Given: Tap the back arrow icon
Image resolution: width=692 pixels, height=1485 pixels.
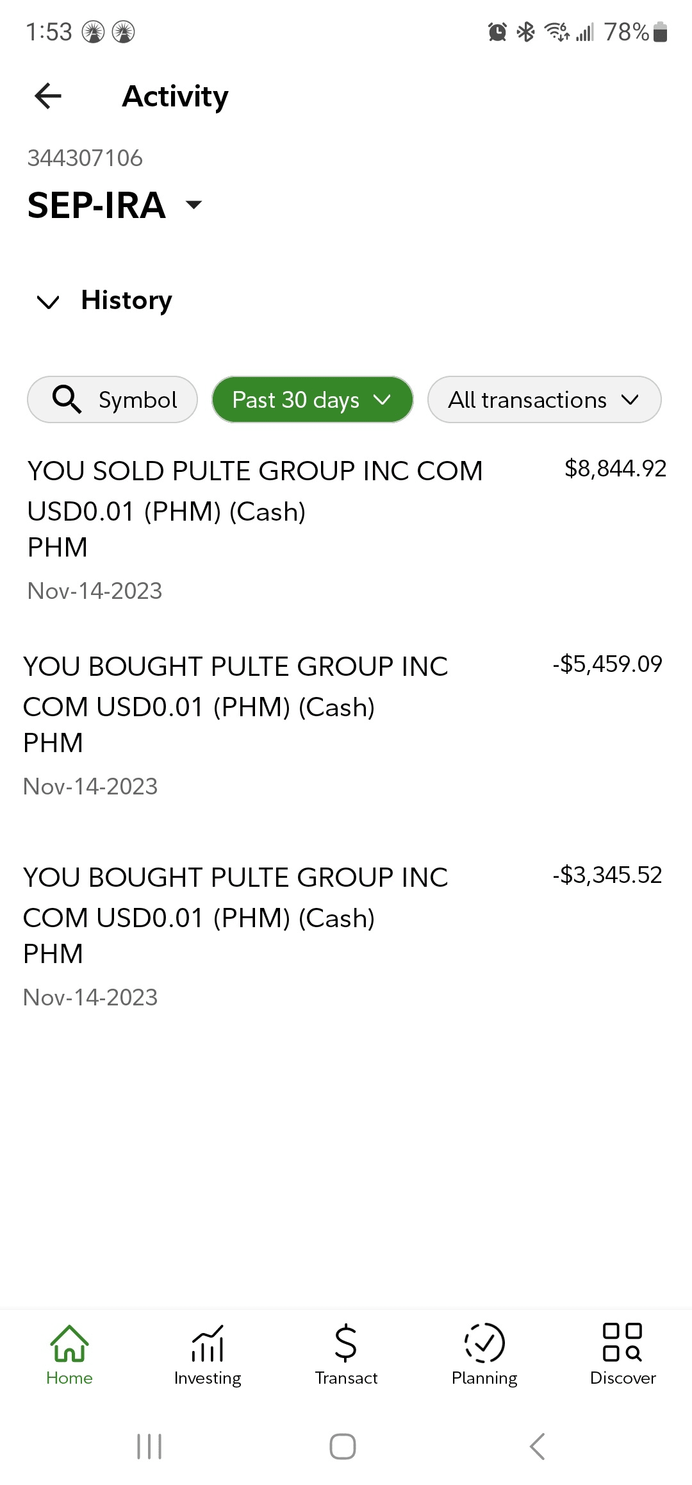Looking at the screenshot, I should [x=48, y=96].
